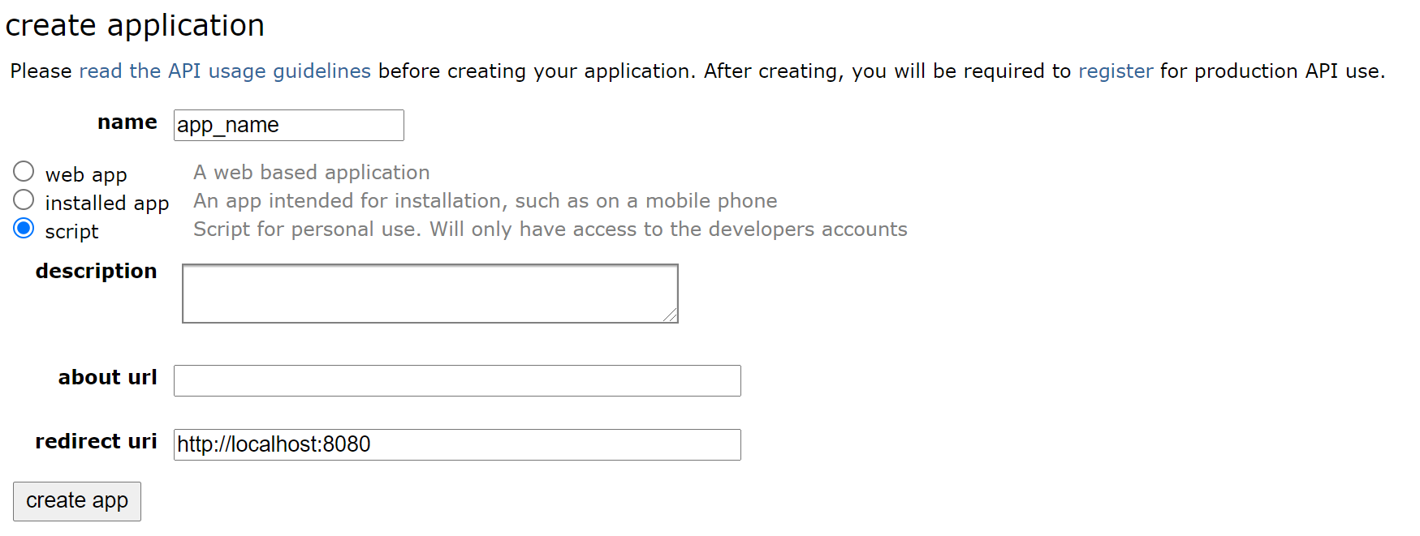Viewport: 1420px width, 536px height.
Task: Click the "script" option label text
Action: coord(71,232)
